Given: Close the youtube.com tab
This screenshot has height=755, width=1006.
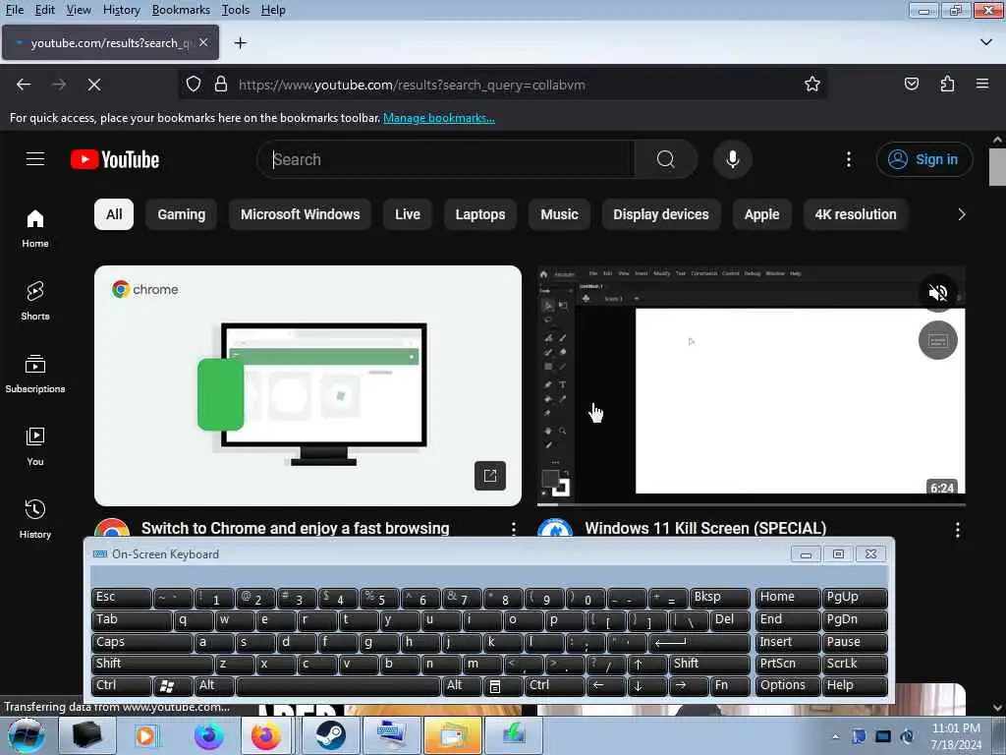Looking at the screenshot, I should coord(203,42).
